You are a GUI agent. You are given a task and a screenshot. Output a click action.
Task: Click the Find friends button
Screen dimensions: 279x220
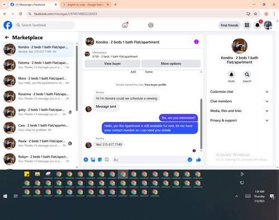[x=229, y=25]
